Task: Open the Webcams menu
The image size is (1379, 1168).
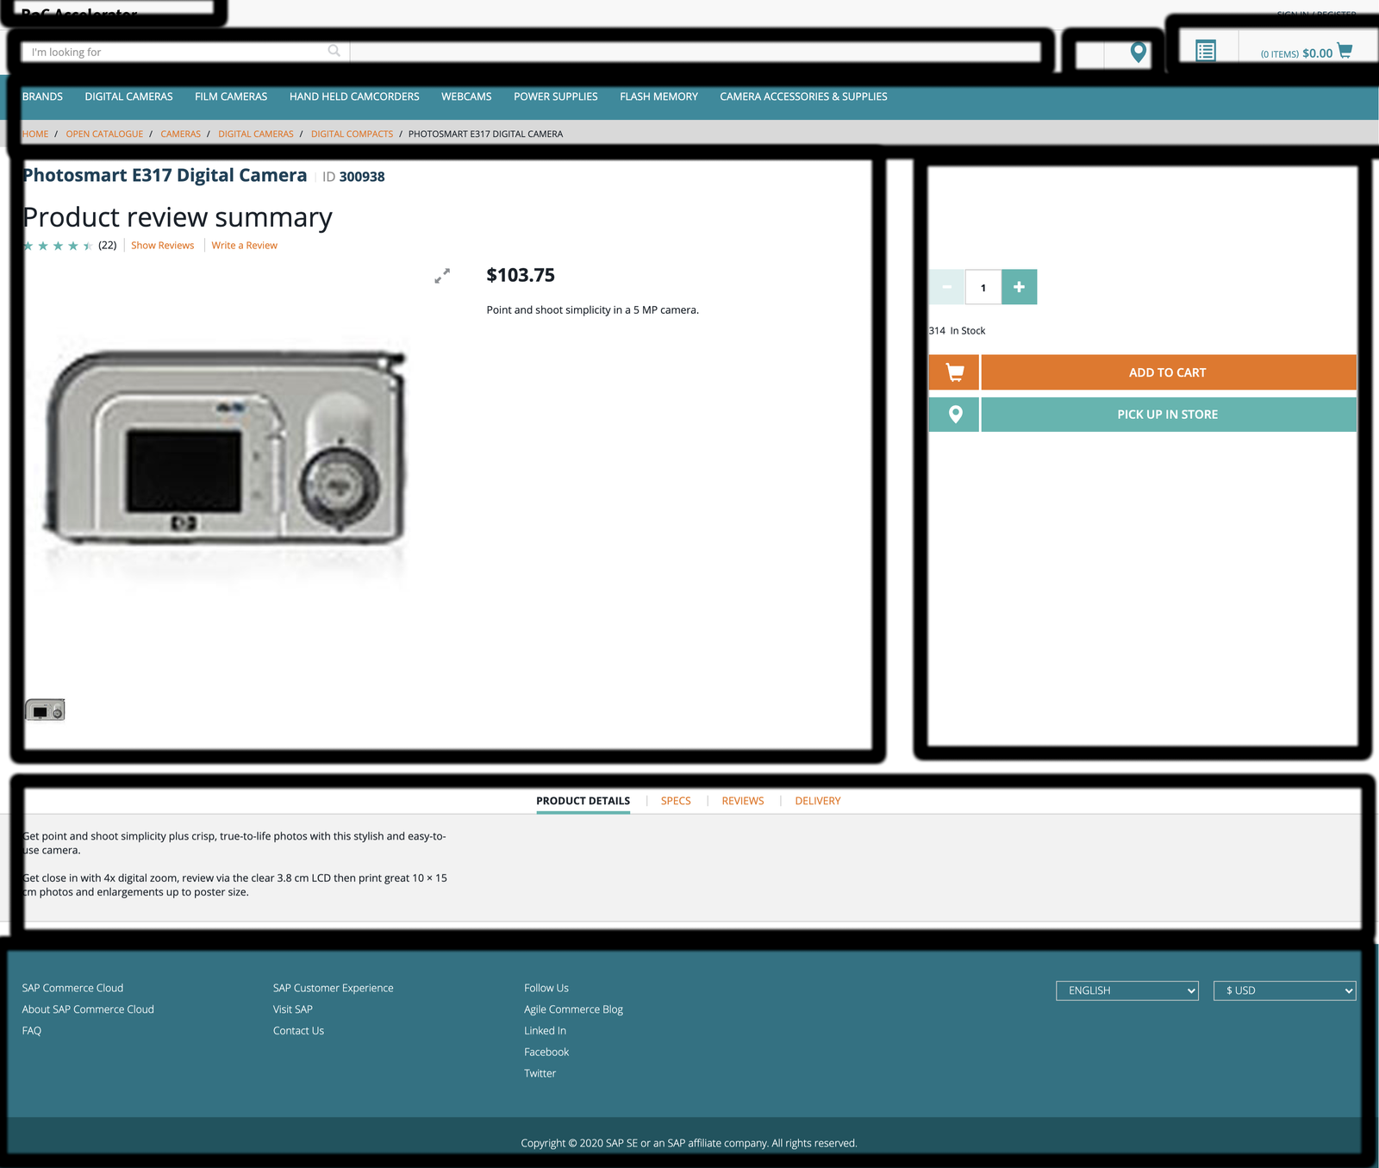Action: point(466,97)
